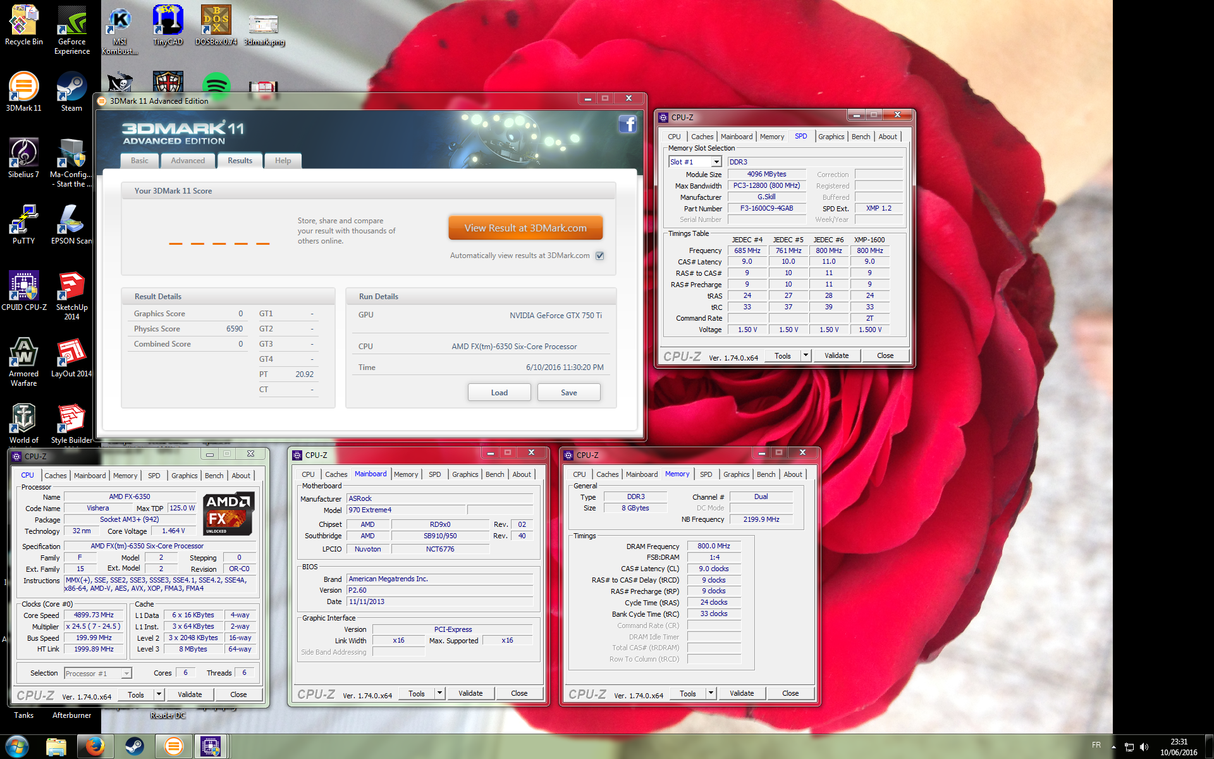This screenshot has height=759, width=1214.
Task: Click the CPU-Z taskbar button
Action: pyautogui.click(x=211, y=747)
